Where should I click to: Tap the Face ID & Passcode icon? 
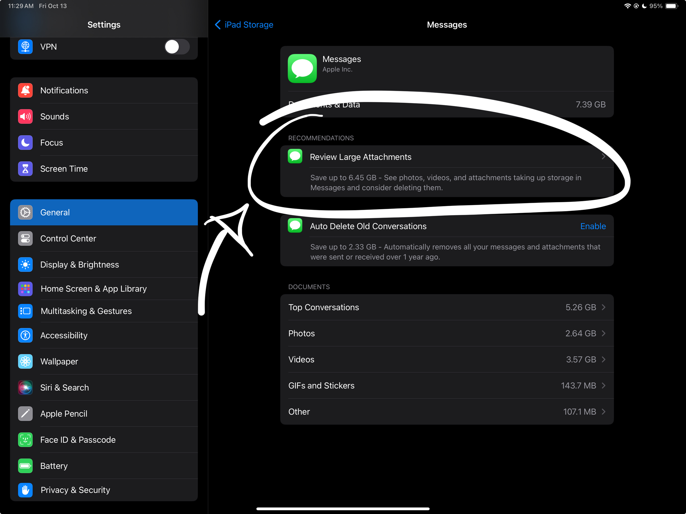(x=25, y=440)
